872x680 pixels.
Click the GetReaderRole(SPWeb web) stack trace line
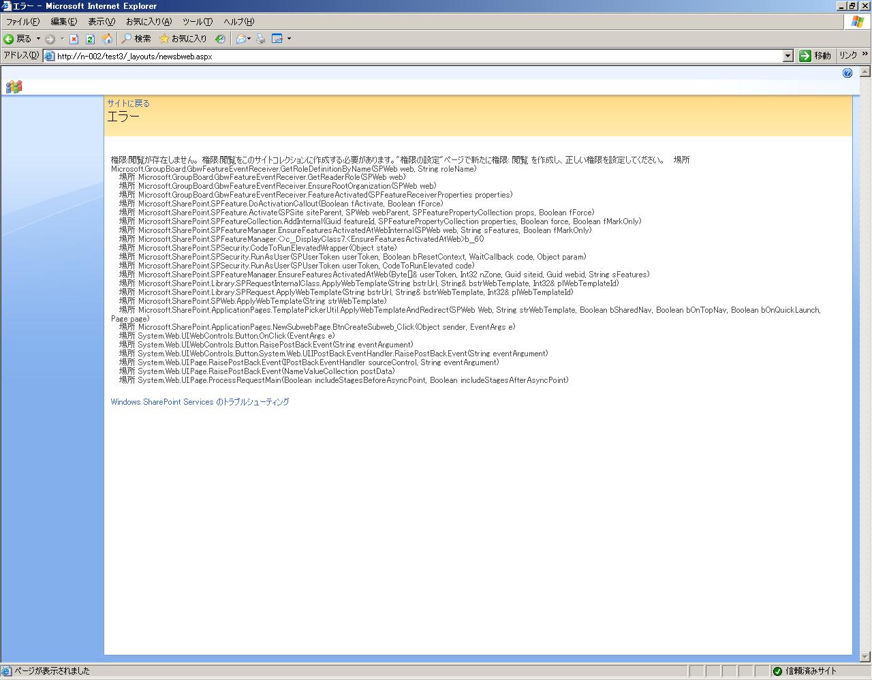tap(262, 177)
